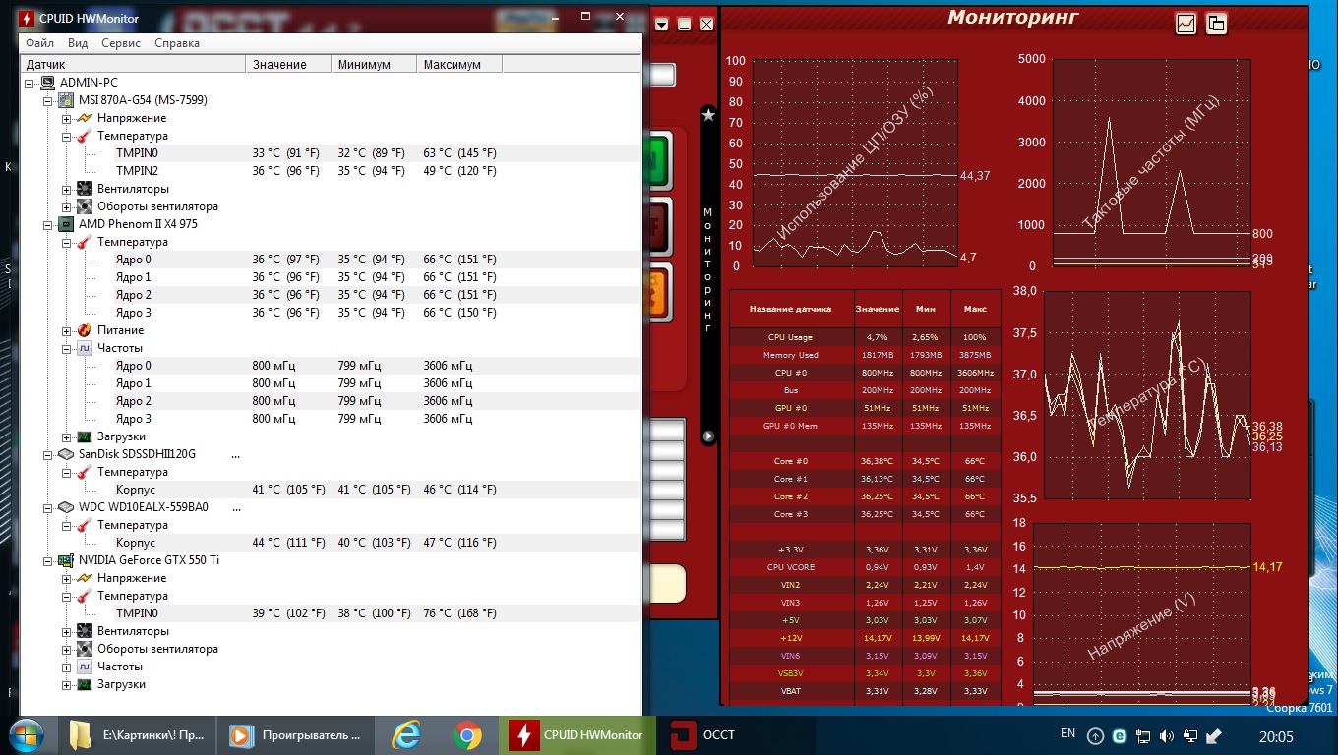Click the drive icon beside SanDisk SDSSDHII120G
The width and height of the screenshot is (1338, 755).
[66, 454]
